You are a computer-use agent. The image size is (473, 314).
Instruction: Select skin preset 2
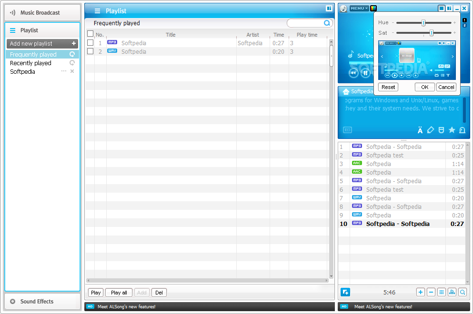pos(464,26)
